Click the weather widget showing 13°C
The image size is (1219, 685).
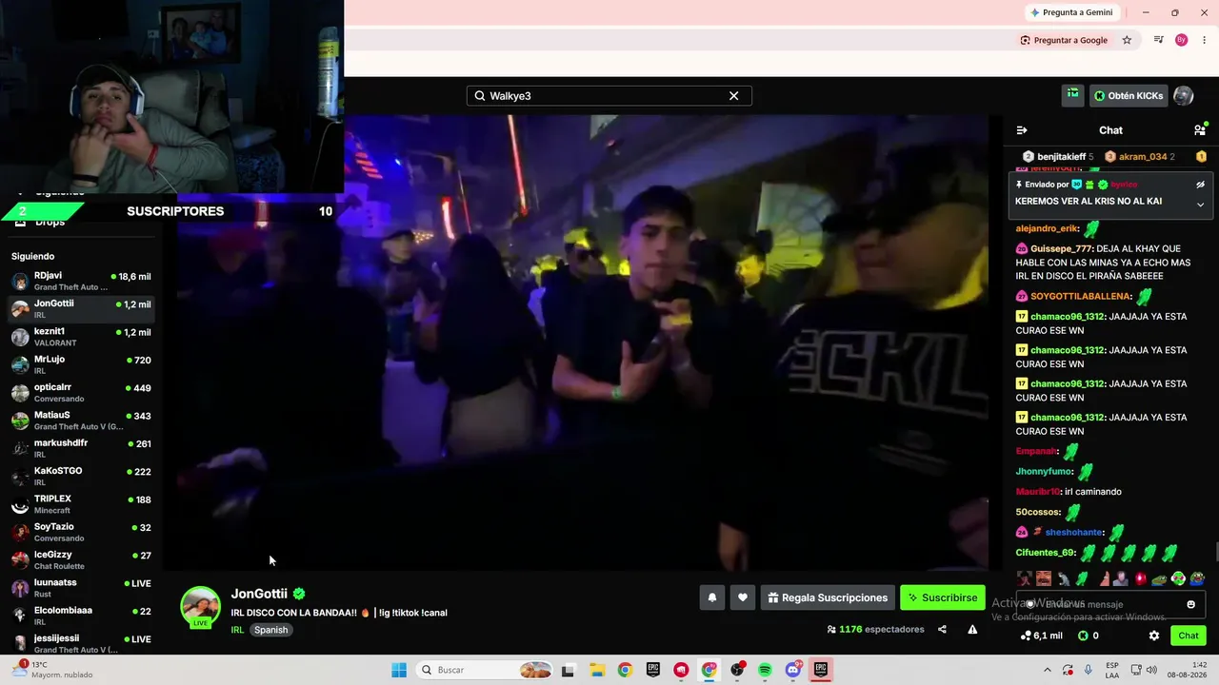click(x=52, y=670)
